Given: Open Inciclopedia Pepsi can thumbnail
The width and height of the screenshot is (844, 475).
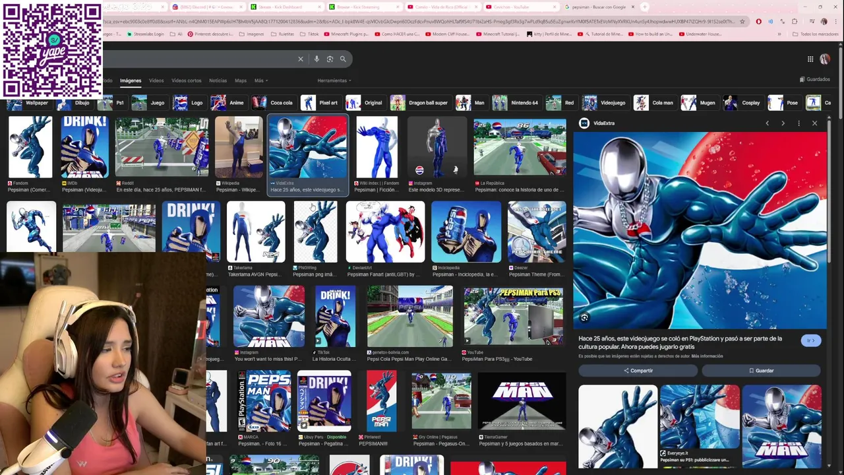Looking at the screenshot, I should 466,232.
